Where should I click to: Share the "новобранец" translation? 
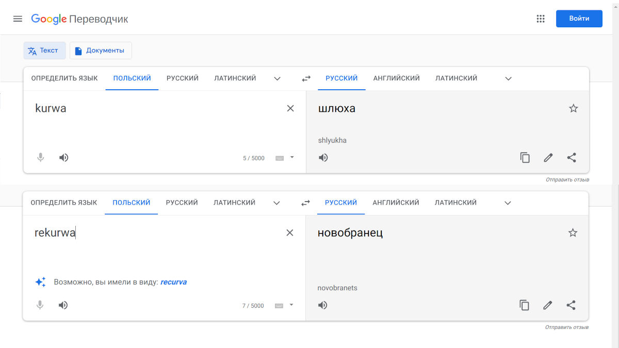click(571, 305)
